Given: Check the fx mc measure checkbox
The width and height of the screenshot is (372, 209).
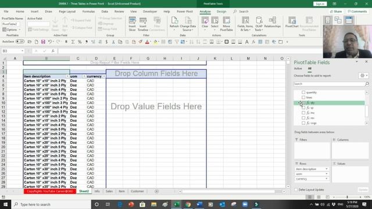Looking at the screenshot, I should tap(303, 113).
